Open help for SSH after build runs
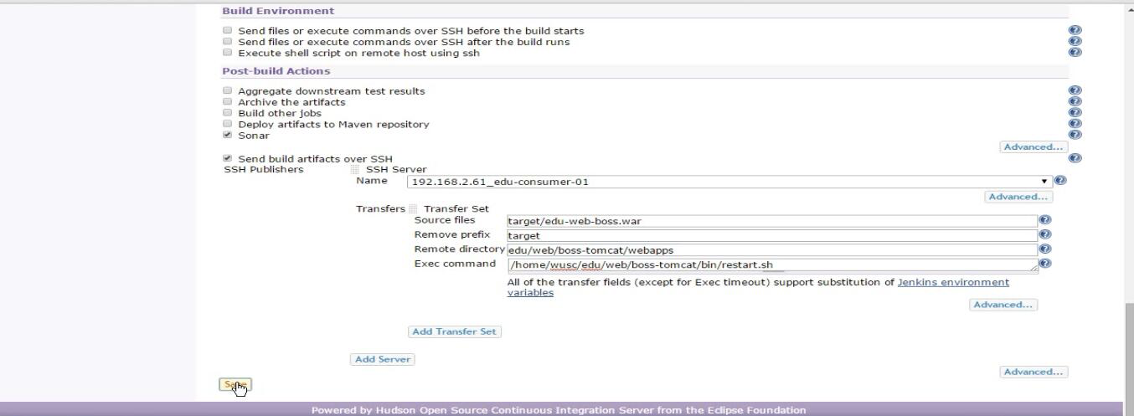Viewport: 1134px width, 416px height. (1075, 41)
